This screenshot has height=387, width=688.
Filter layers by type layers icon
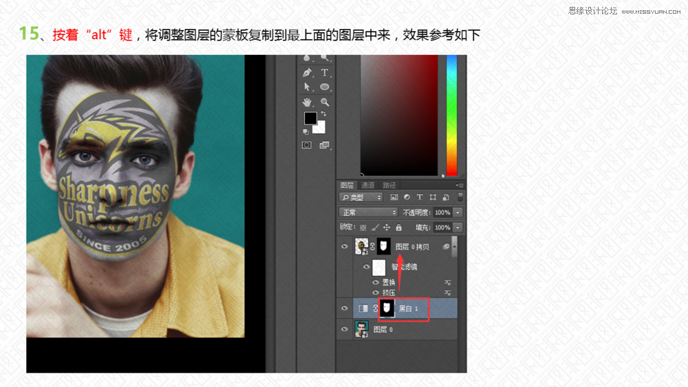click(x=420, y=197)
